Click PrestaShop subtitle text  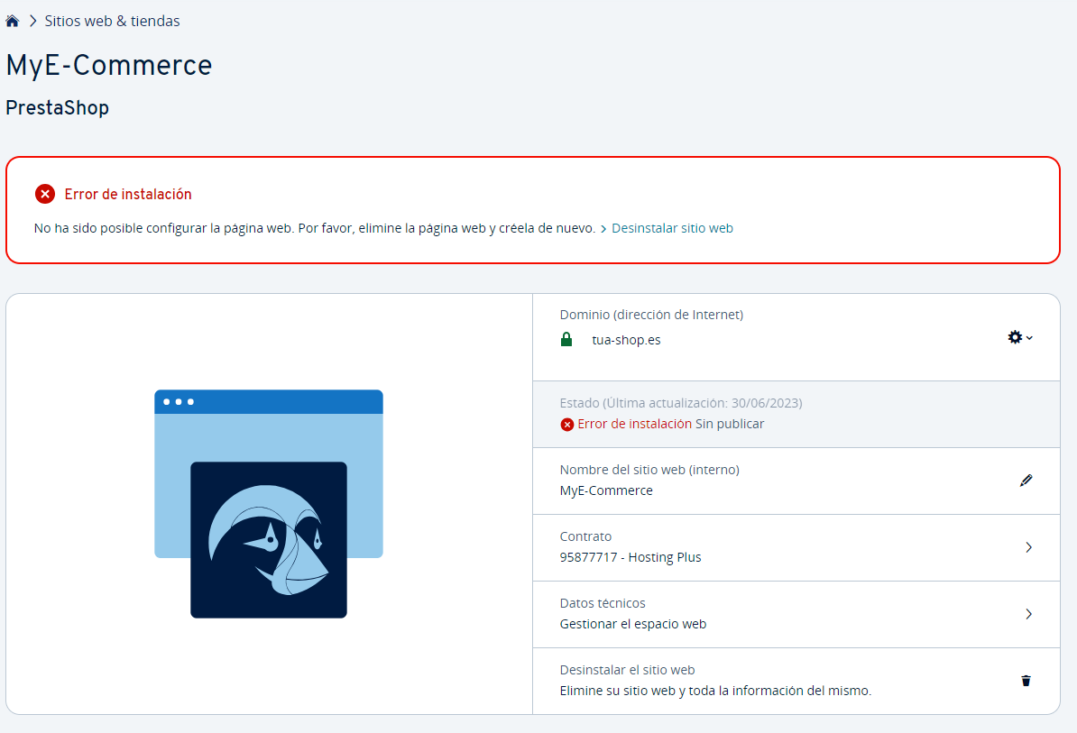coord(58,108)
